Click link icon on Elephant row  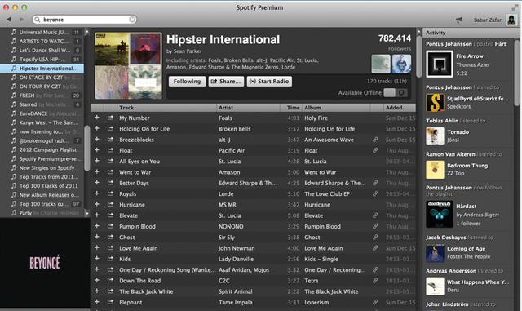(x=375, y=302)
